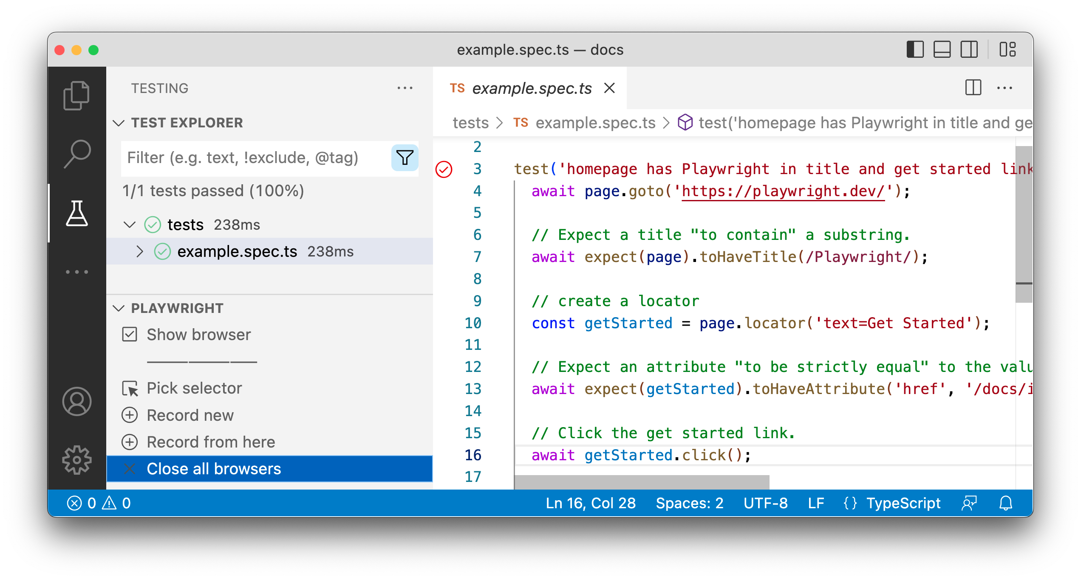The width and height of the screenshot is (1081, 580).
Task: Open Settings via the gear icon
Action: (x=77, y=460)
